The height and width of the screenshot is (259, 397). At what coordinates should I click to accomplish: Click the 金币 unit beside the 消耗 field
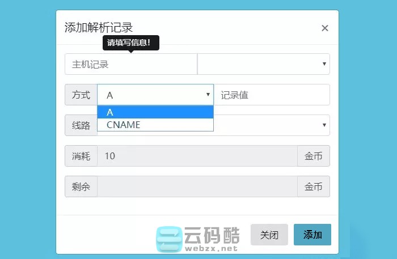pos(313,156)
